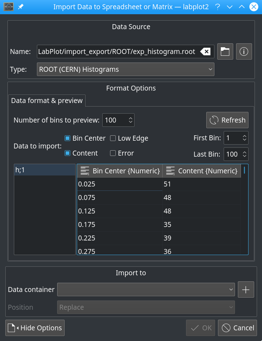The image size is (262, 341).
Task: Click Bin Center column header icon
Action: (x=85, y=171)
